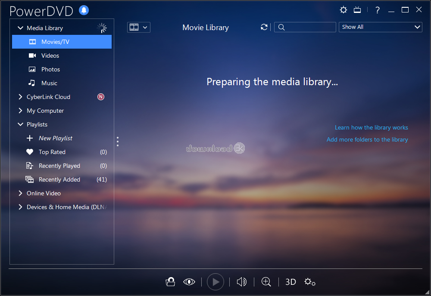431x296 pixels.
Task: Click the zoom magnifier icon
Action: [266, 282]
